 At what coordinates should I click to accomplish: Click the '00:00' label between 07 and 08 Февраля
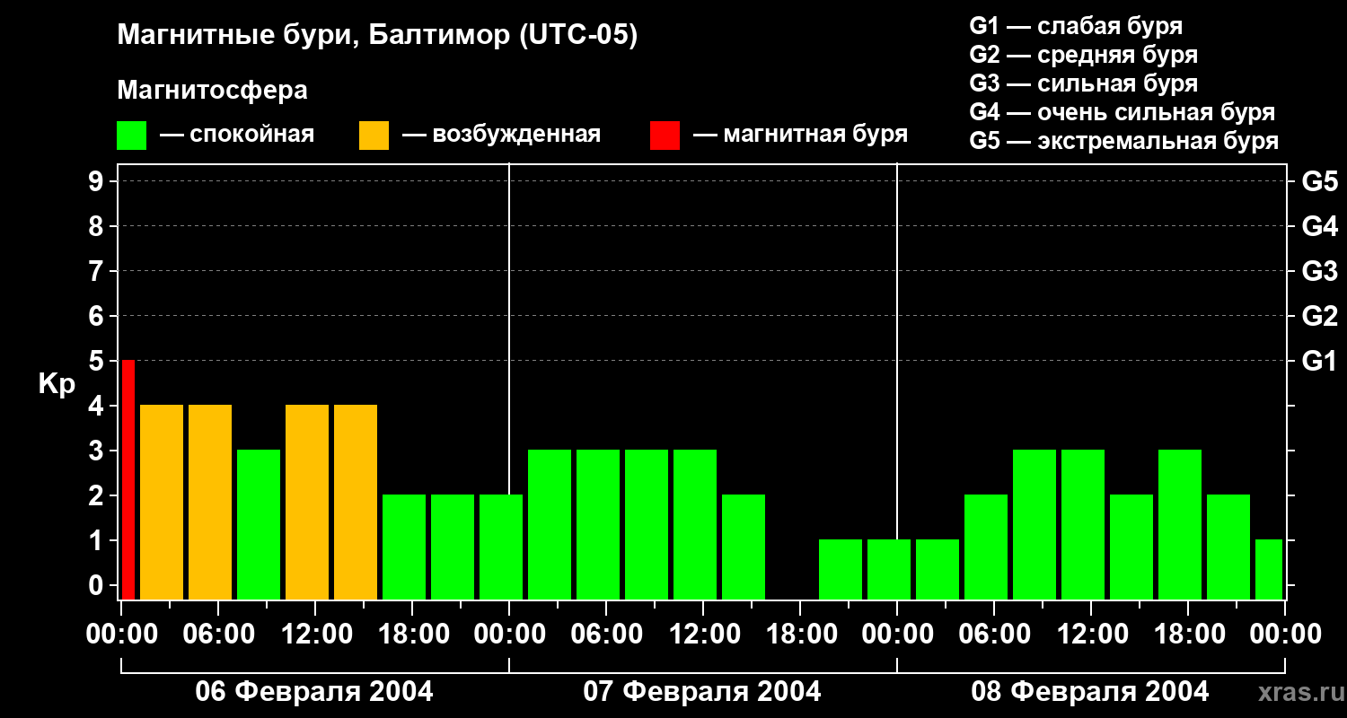click(x=897, y=634)
